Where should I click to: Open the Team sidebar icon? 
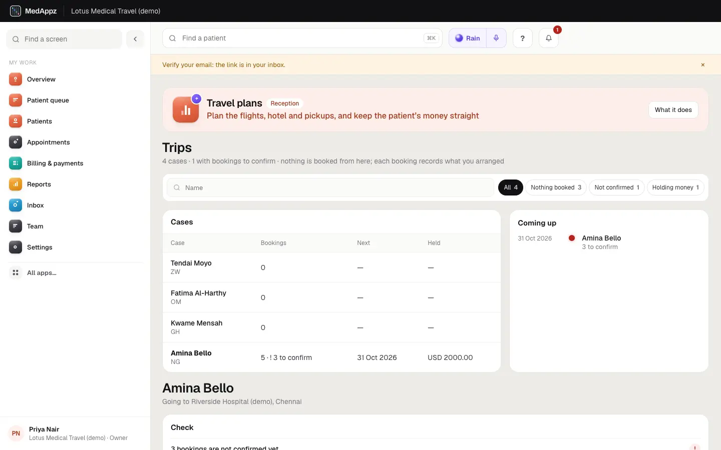[x=16, y=226]
